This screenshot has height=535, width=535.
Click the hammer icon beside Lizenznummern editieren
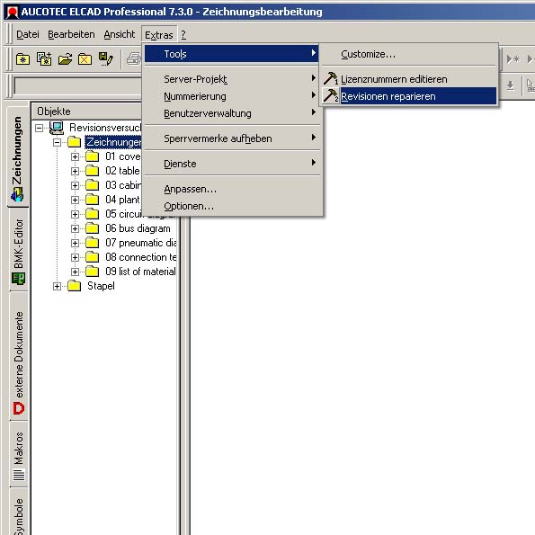330,78
